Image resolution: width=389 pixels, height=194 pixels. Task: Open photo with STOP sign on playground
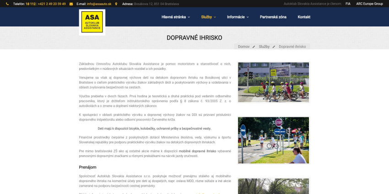(x=273, y=140)
